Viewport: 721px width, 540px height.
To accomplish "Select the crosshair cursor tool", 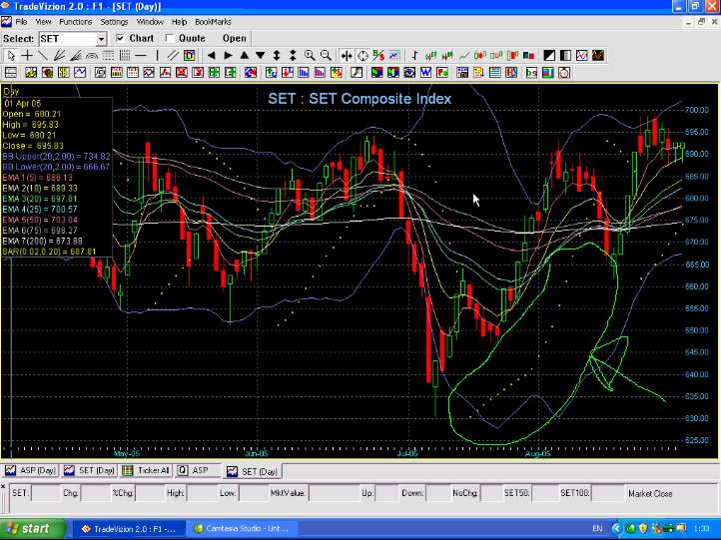I will coord(28,56).
